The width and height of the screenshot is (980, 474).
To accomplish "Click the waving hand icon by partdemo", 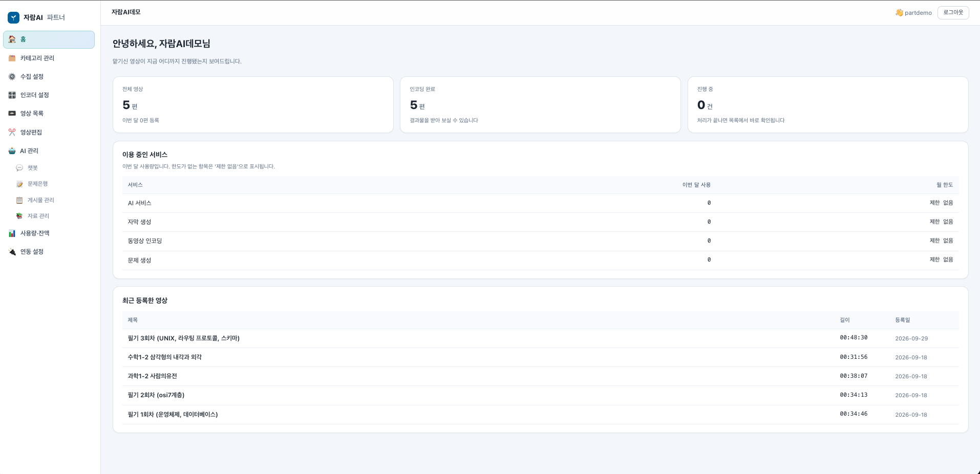I will 899,13.
